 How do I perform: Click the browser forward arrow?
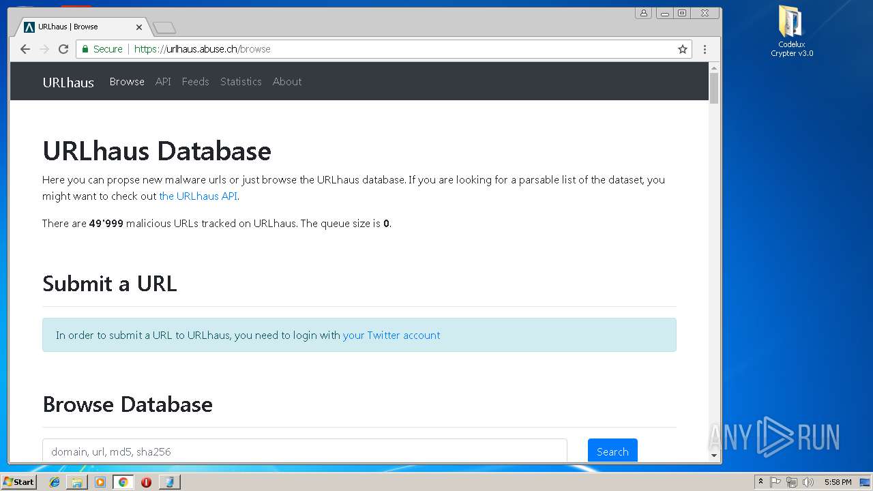tap(44, 49)
